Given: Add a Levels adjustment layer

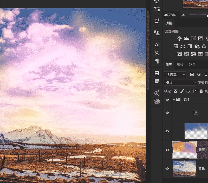Looking at the screenshot, I should tap(186, 38).
